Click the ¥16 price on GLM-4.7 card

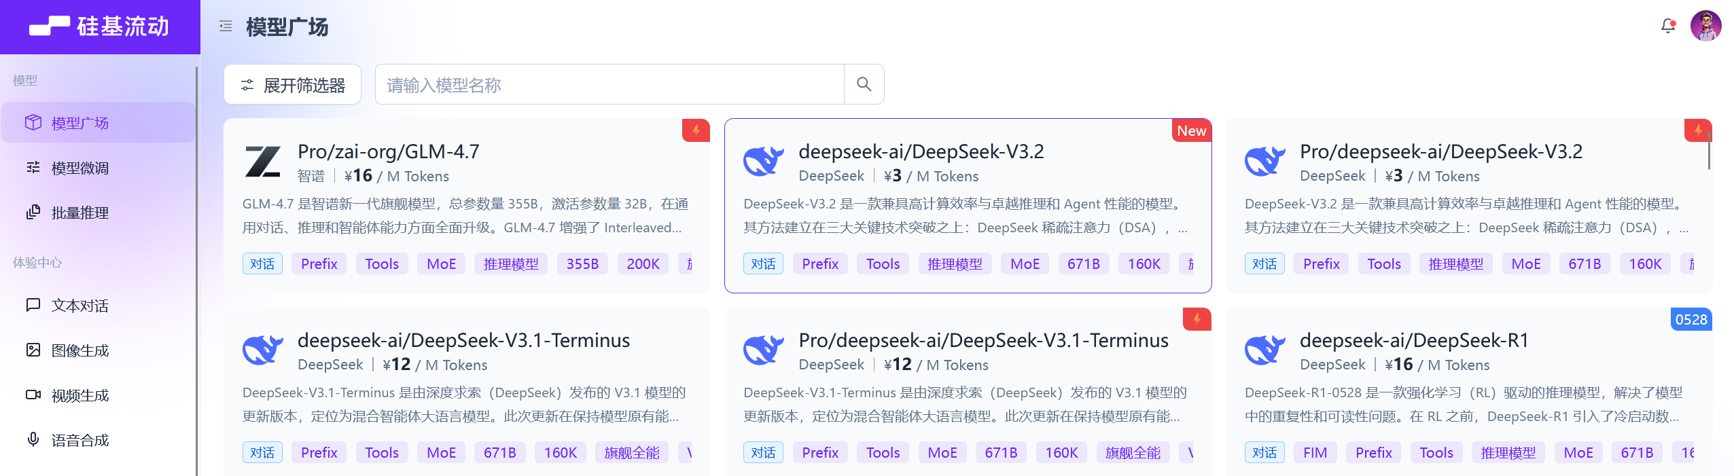pos(358,176)
